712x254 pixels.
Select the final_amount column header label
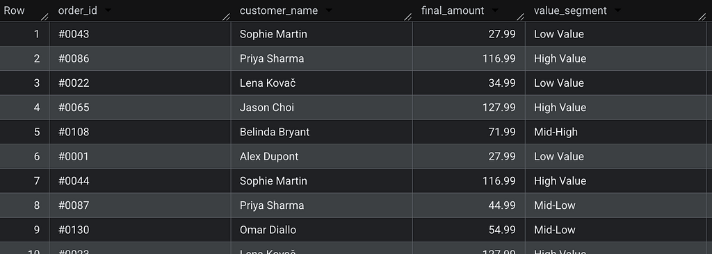[453, 11]
